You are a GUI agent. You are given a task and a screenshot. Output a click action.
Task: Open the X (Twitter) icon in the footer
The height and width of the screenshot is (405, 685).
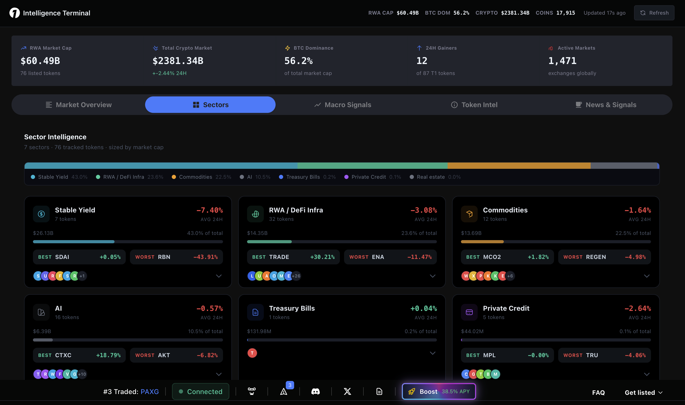[x=347, y=392]
